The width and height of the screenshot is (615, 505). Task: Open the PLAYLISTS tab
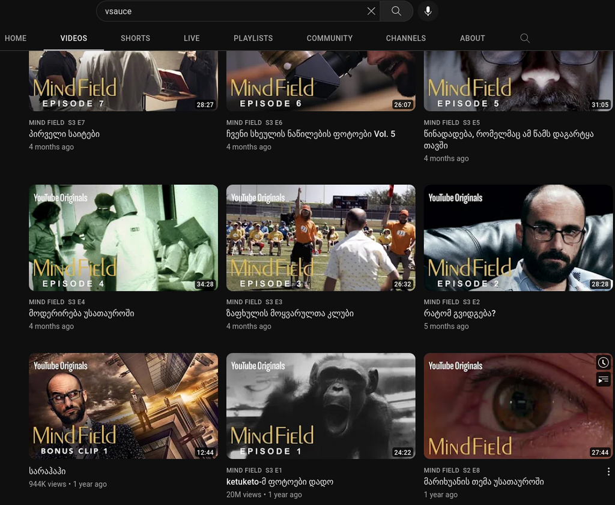[x=253, y=38]
